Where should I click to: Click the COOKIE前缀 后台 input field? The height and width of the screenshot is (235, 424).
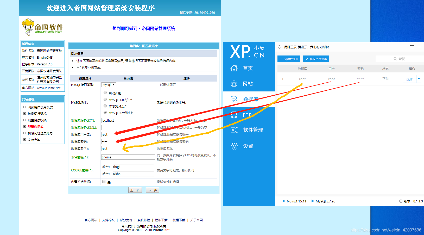(x=133, y=174)
